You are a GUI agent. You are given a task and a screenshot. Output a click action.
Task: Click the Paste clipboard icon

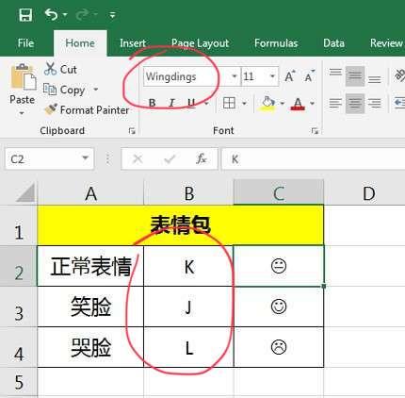(23, 76)
